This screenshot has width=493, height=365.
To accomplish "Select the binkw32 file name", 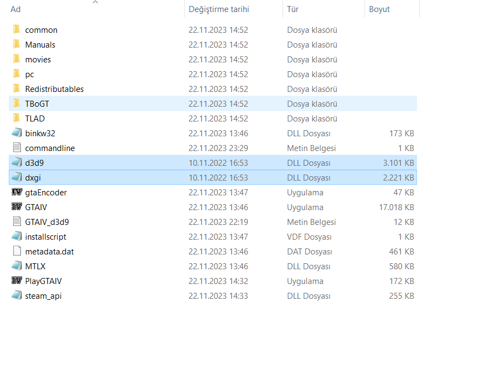I will click(x=40, y=134).
